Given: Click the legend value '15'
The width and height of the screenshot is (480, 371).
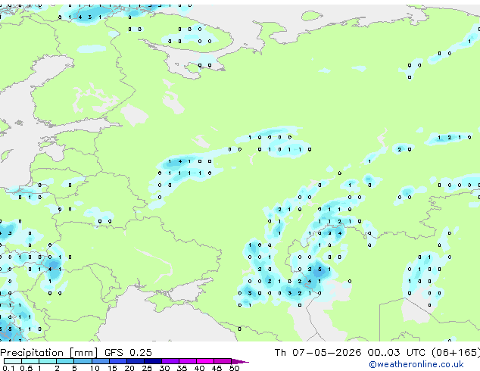Looking at the screenshot, I should (x=112, y=368).
